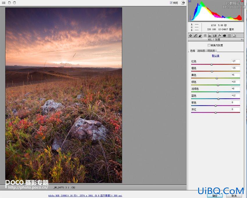Click the 绿色 value field showing +10
The width and height of the screenshot is (247, 198).
[235, 82]
